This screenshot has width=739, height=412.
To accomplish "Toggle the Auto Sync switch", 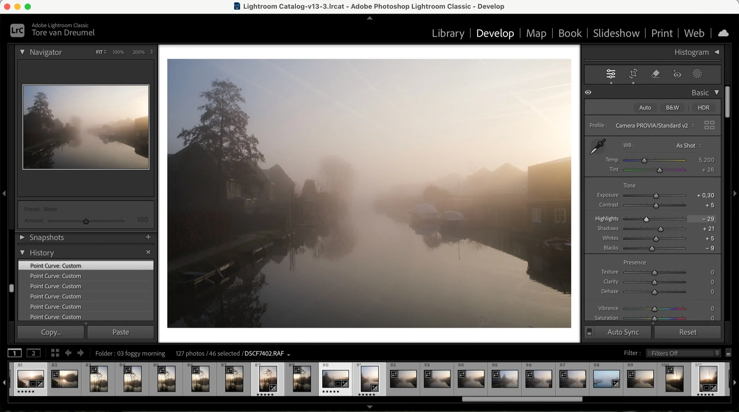I will [589, 332].
